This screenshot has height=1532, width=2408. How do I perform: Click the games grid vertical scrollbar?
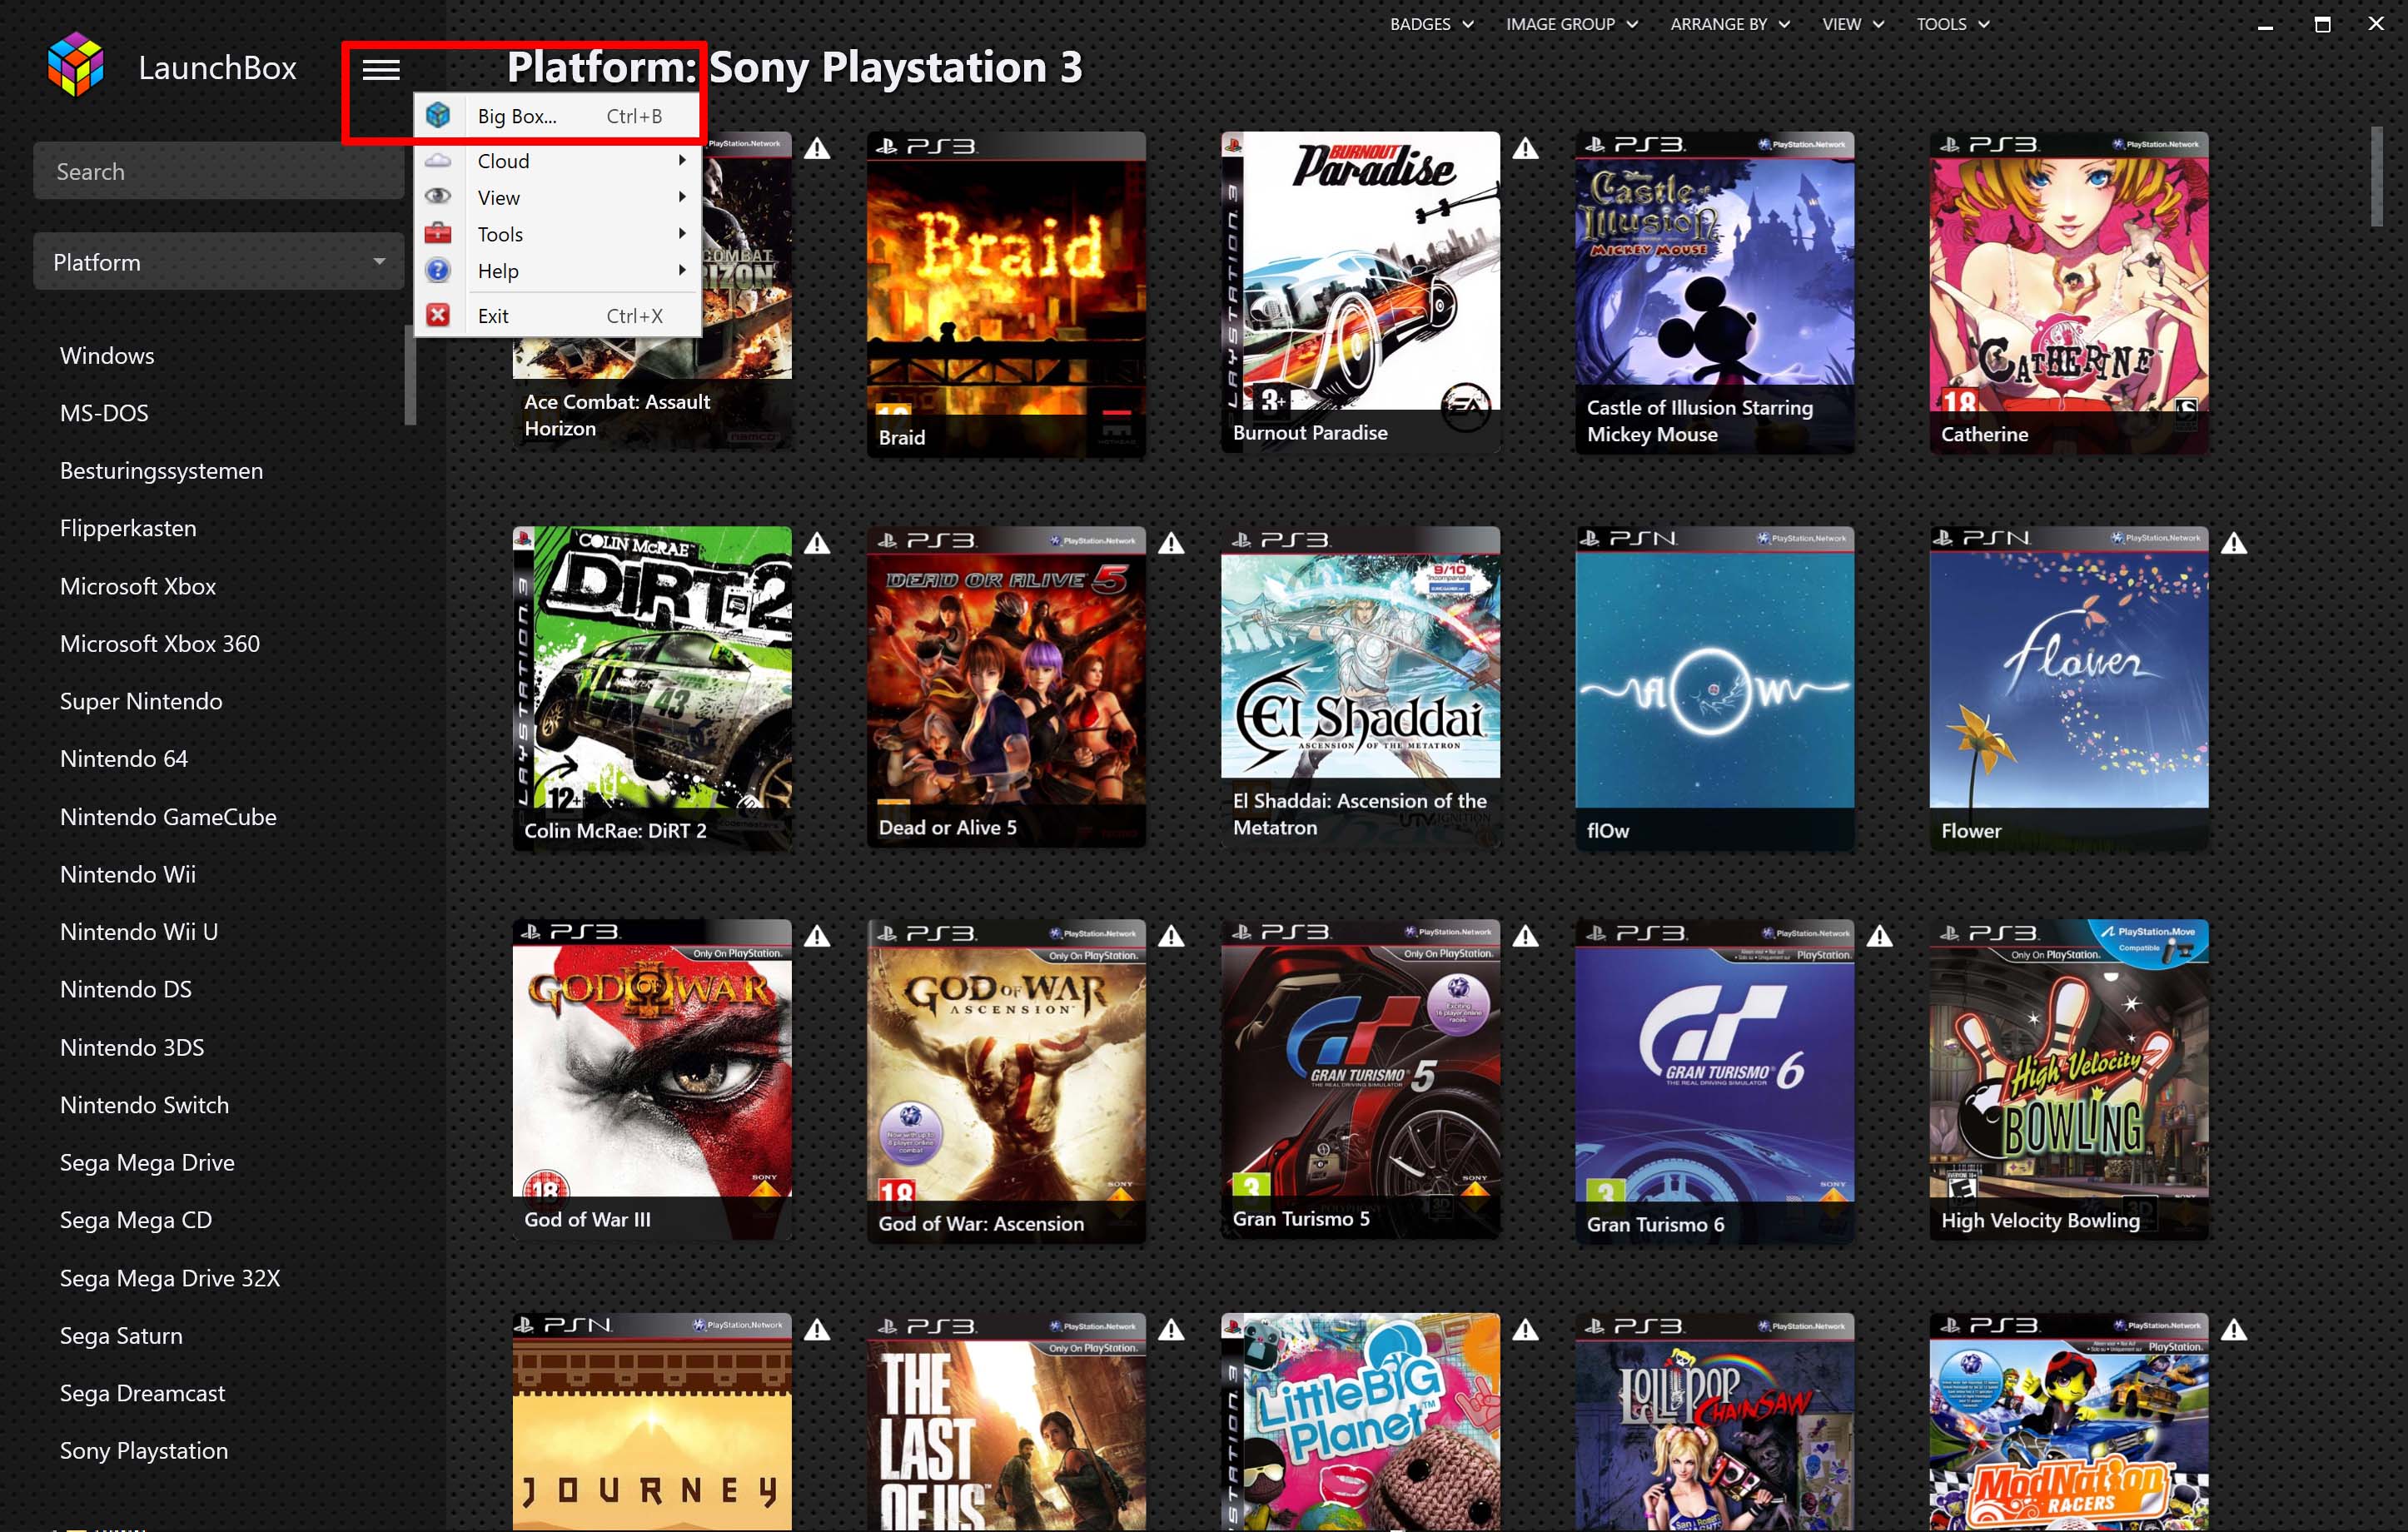click(x=2378, y=177)
